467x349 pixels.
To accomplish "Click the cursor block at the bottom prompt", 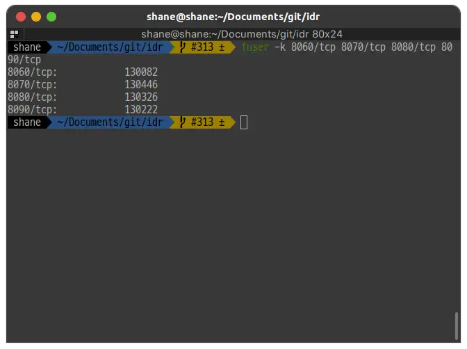I will click(x=244, y=122).
